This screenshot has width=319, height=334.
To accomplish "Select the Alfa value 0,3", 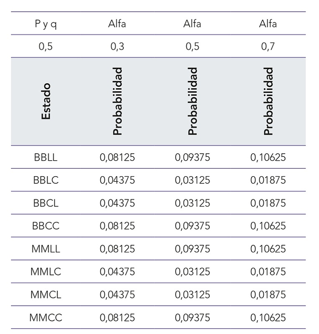I will coord(117,46).
